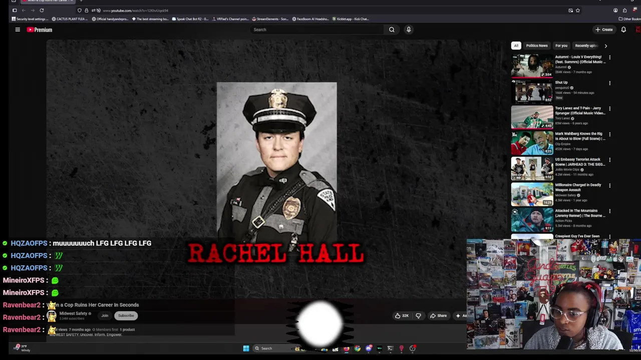Image resolution: width=641 pixels, height=360 pixels.
Task: Click the Join button
Action: [105, 315]
